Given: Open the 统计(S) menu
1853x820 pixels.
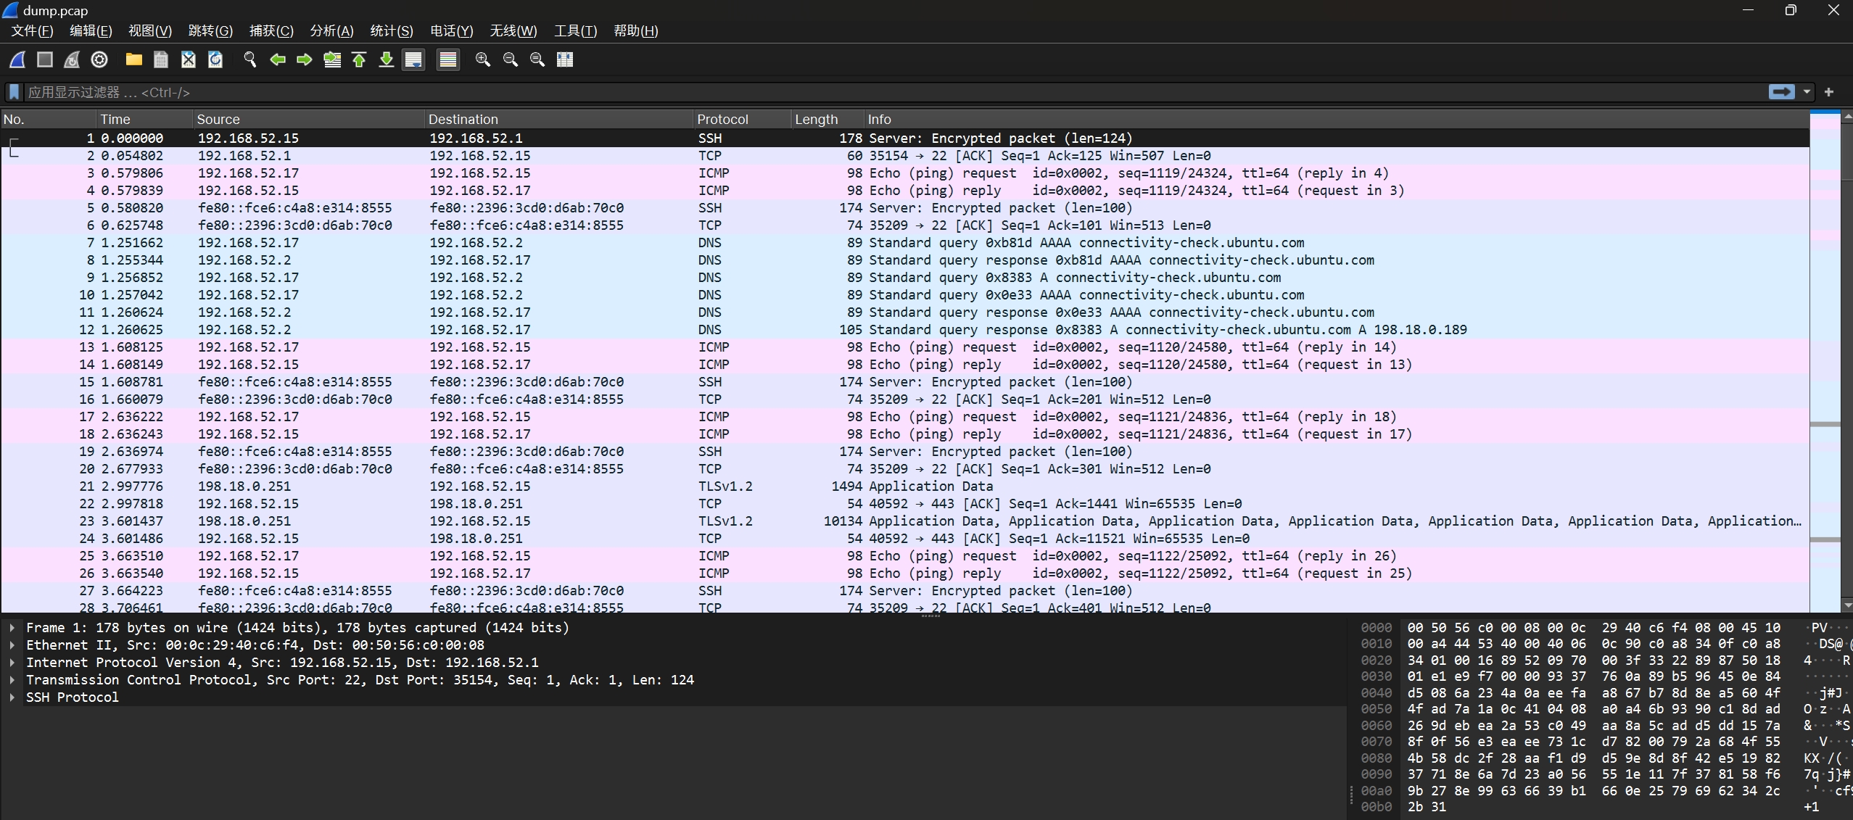Looking at the screenshot, I should (392, 30).
